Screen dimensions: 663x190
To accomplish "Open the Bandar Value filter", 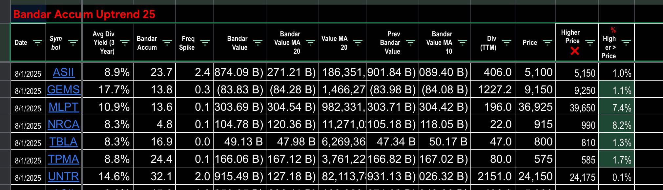I will pos(258,43).
